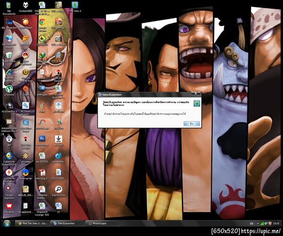Click the EN language indicator in tray
The image size is (283, 236).
tap(251, 224)
